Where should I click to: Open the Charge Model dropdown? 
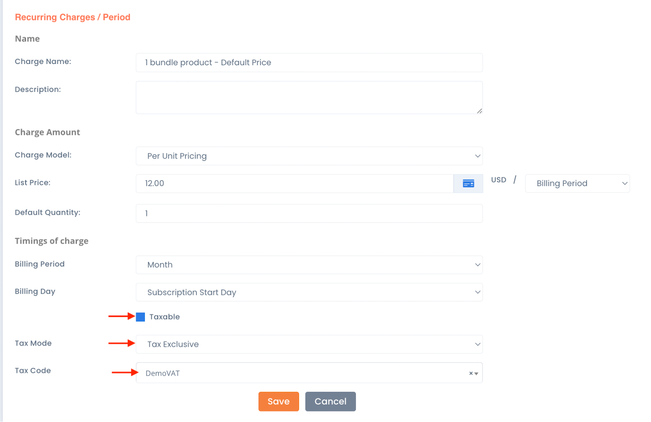click(309, 156)
